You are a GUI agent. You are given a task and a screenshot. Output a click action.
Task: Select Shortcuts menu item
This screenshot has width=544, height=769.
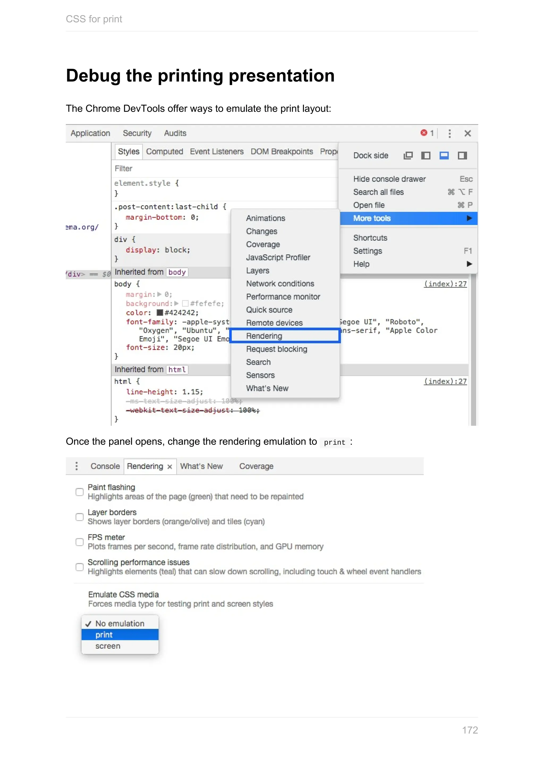click(x=409, y=238)
